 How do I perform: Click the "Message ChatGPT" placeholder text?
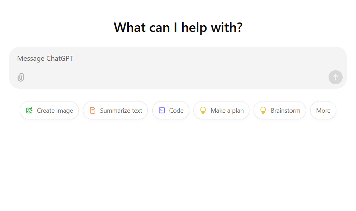click(x=45, y=59)
